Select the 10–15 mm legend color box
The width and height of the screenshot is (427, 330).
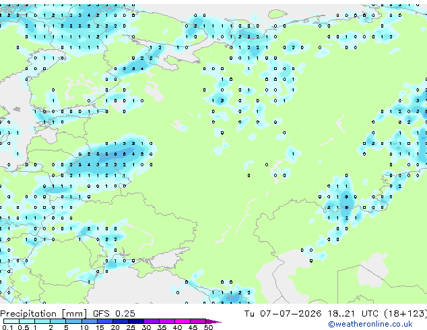[x=89, y=321]
